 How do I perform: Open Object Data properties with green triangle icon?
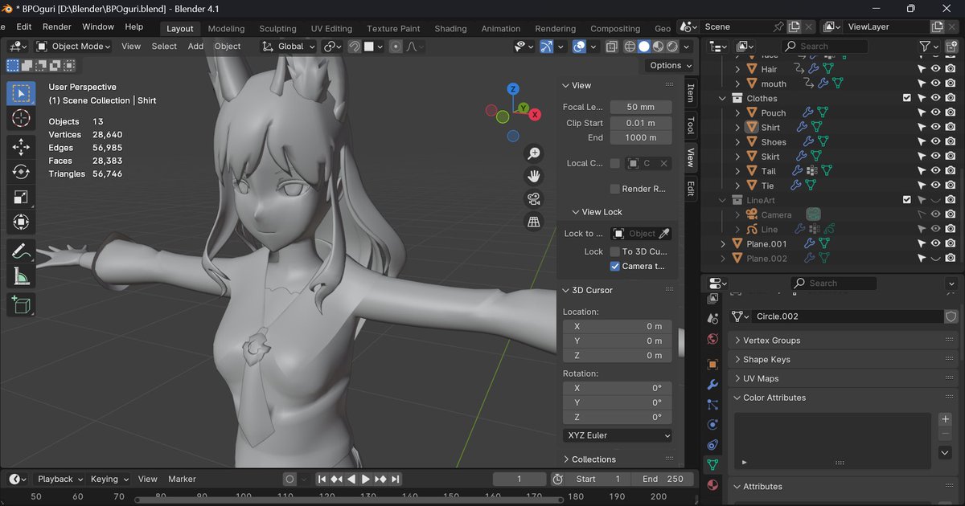[x=712, y=466]
